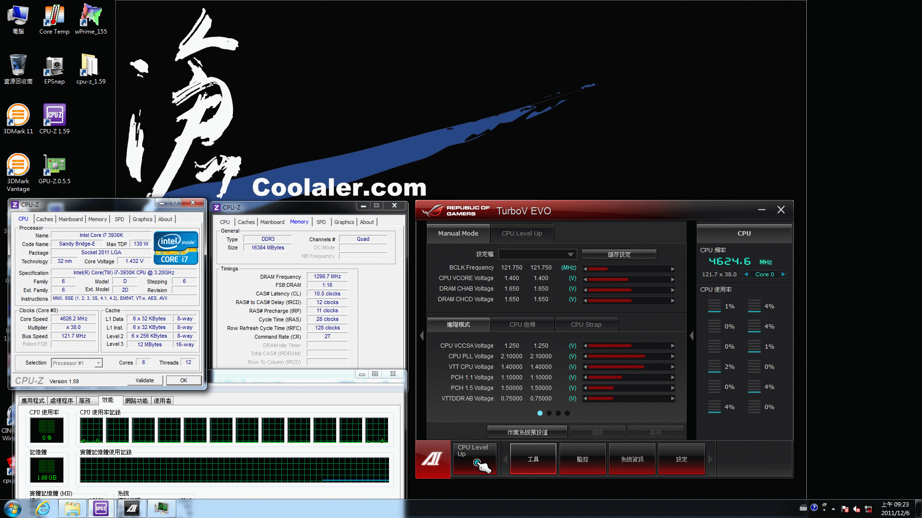Viewport: 922px width, 518px height.
Task: Adjust the CPU VCORE Voltage slider
Action: click(x=629, y=279)
